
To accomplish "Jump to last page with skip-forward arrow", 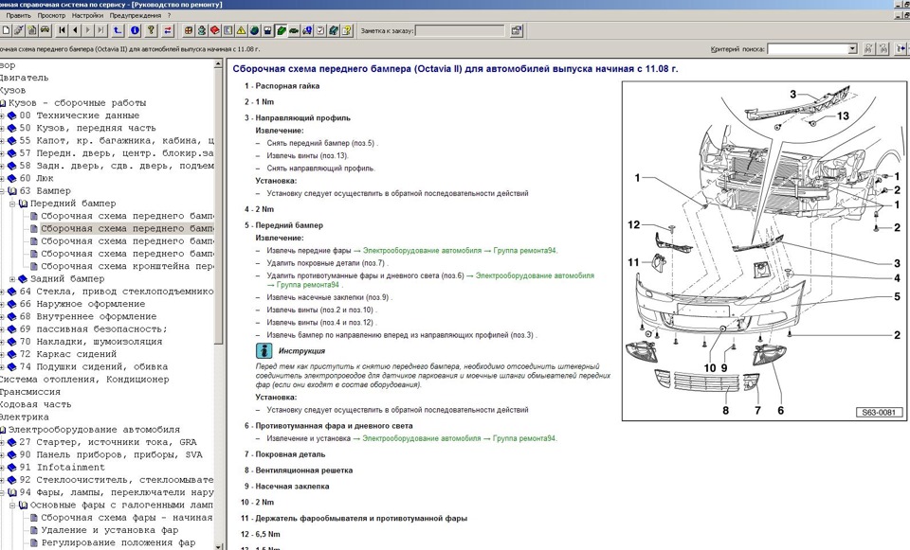I will [100, 30].
